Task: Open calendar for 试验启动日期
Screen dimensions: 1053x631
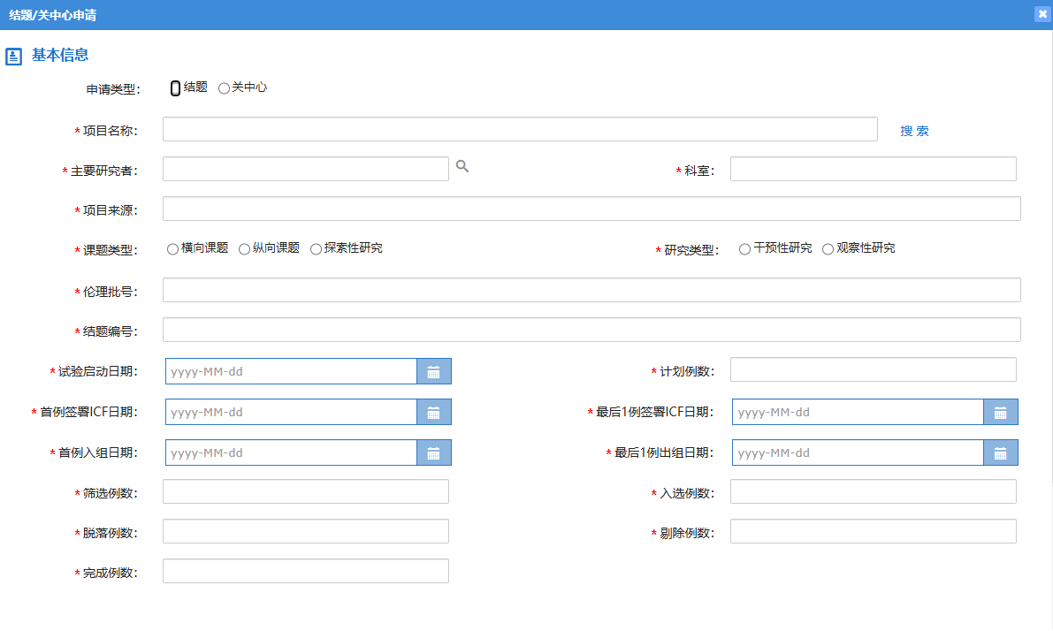Action: tap(433, 372)
